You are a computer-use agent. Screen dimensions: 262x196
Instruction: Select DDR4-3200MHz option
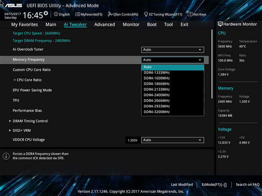(172, 112)
